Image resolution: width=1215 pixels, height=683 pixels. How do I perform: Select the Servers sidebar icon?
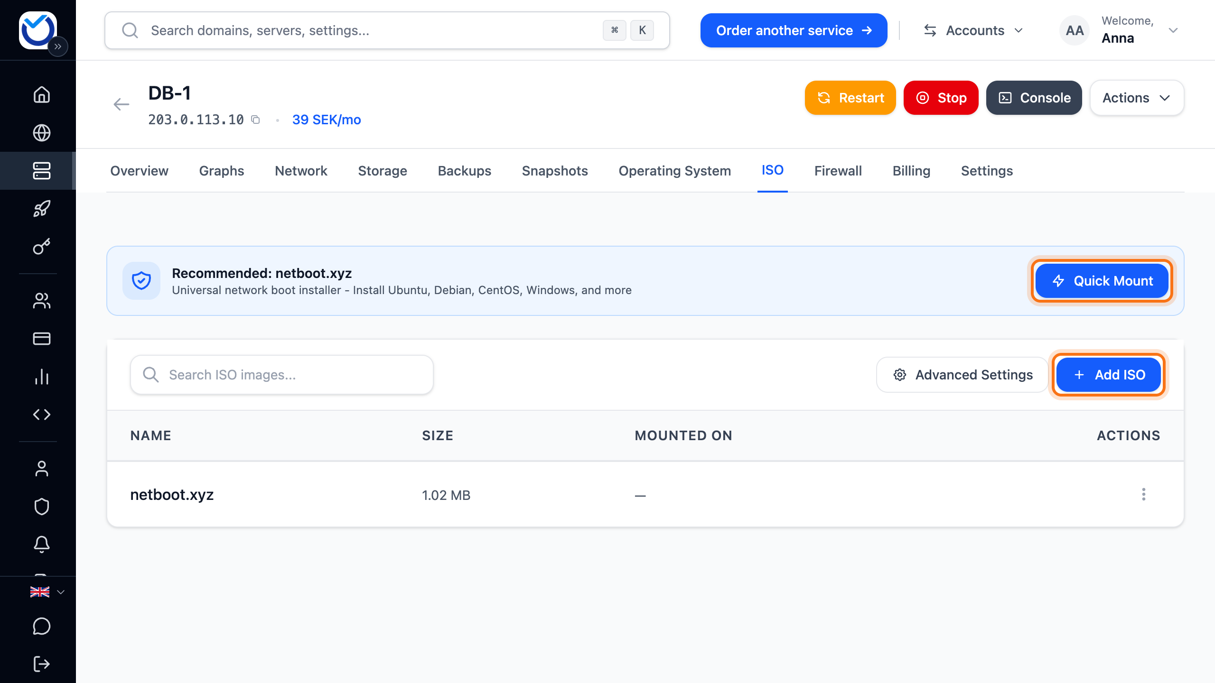tap(42, 171)
